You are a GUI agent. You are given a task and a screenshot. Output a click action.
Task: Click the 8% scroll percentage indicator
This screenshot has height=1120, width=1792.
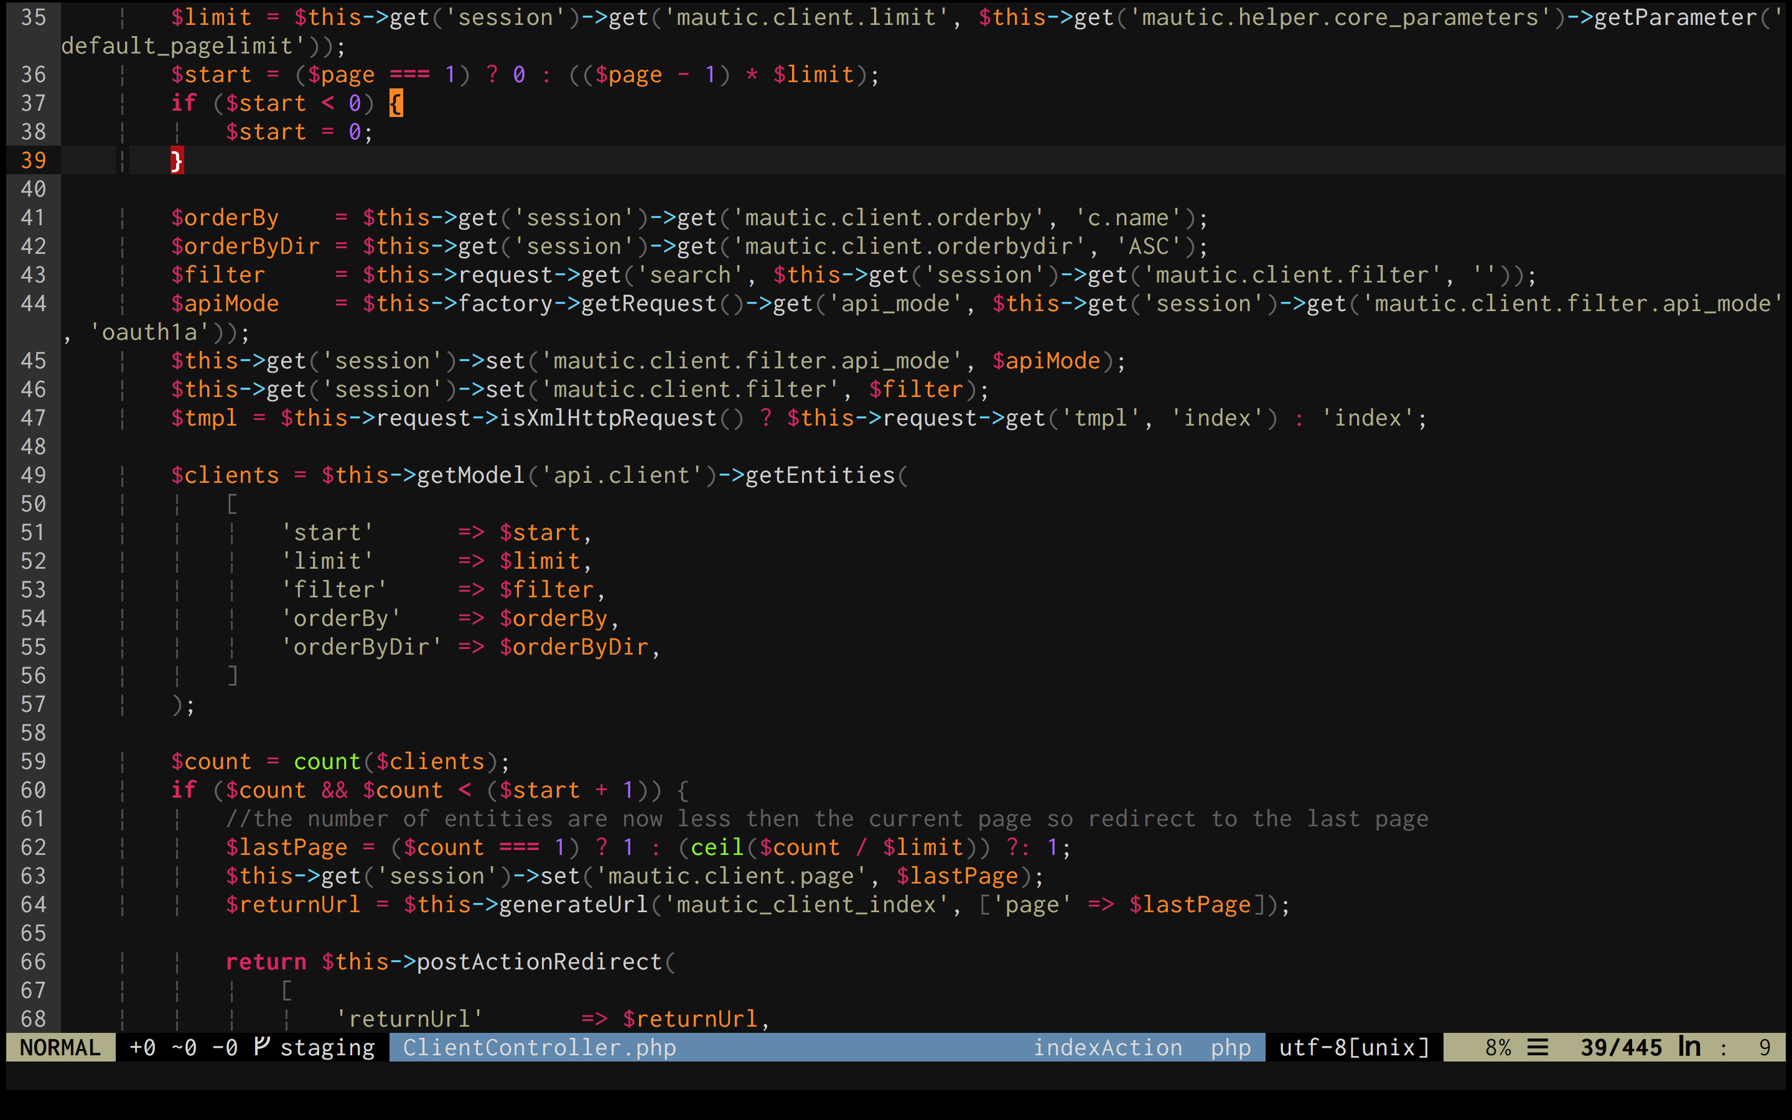(1497, 1047)
